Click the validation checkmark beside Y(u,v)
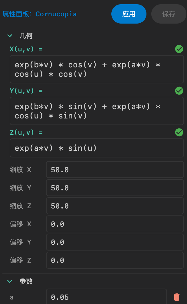Image resolution: width=187 pixels, height=304 pixels. point(179,91)
